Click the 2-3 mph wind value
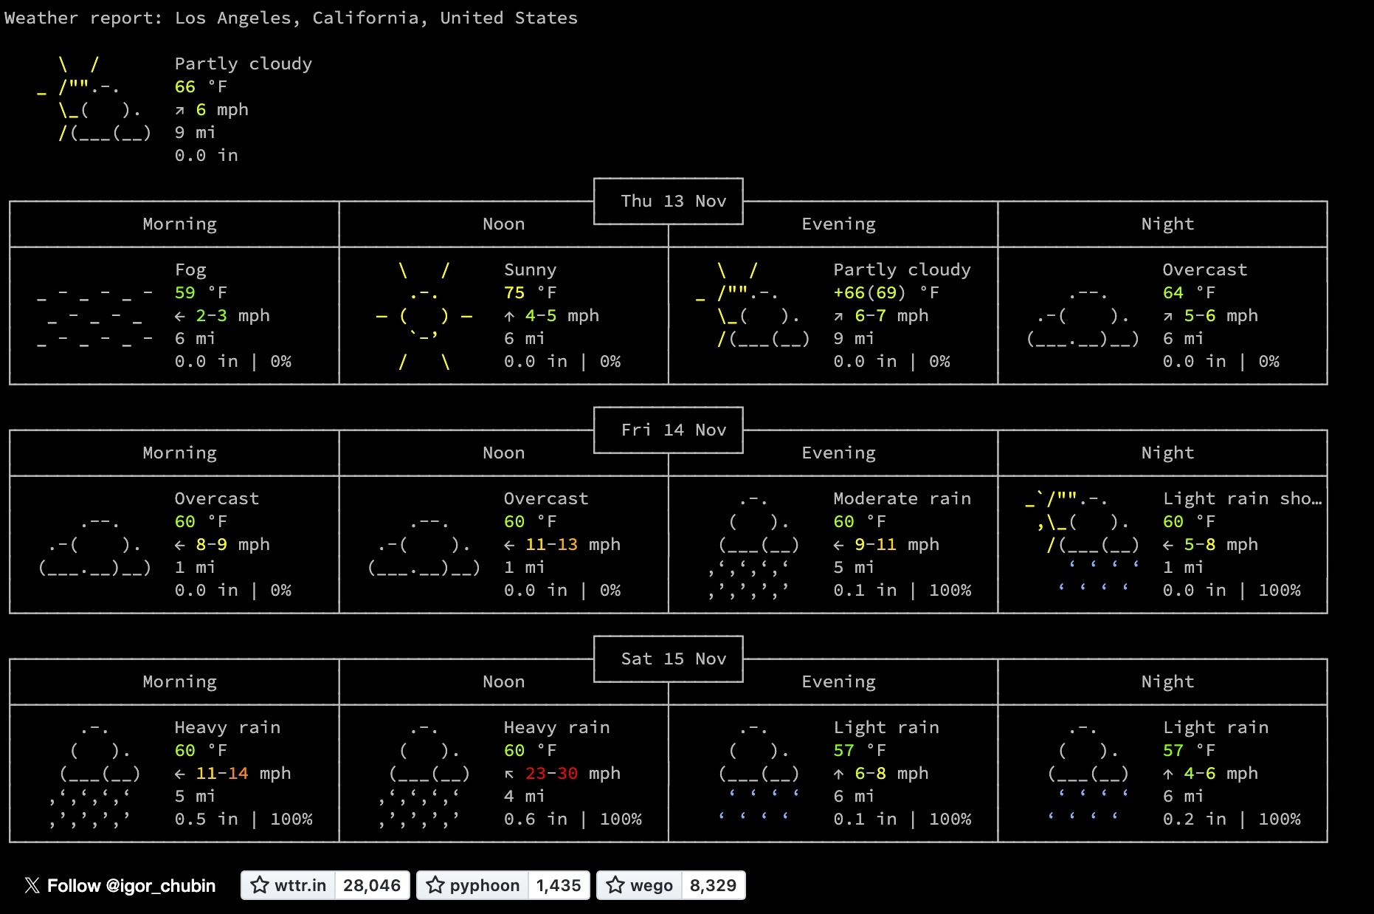Image resolution: width=1374 pixels, height=914 pixels. [222, 315]
